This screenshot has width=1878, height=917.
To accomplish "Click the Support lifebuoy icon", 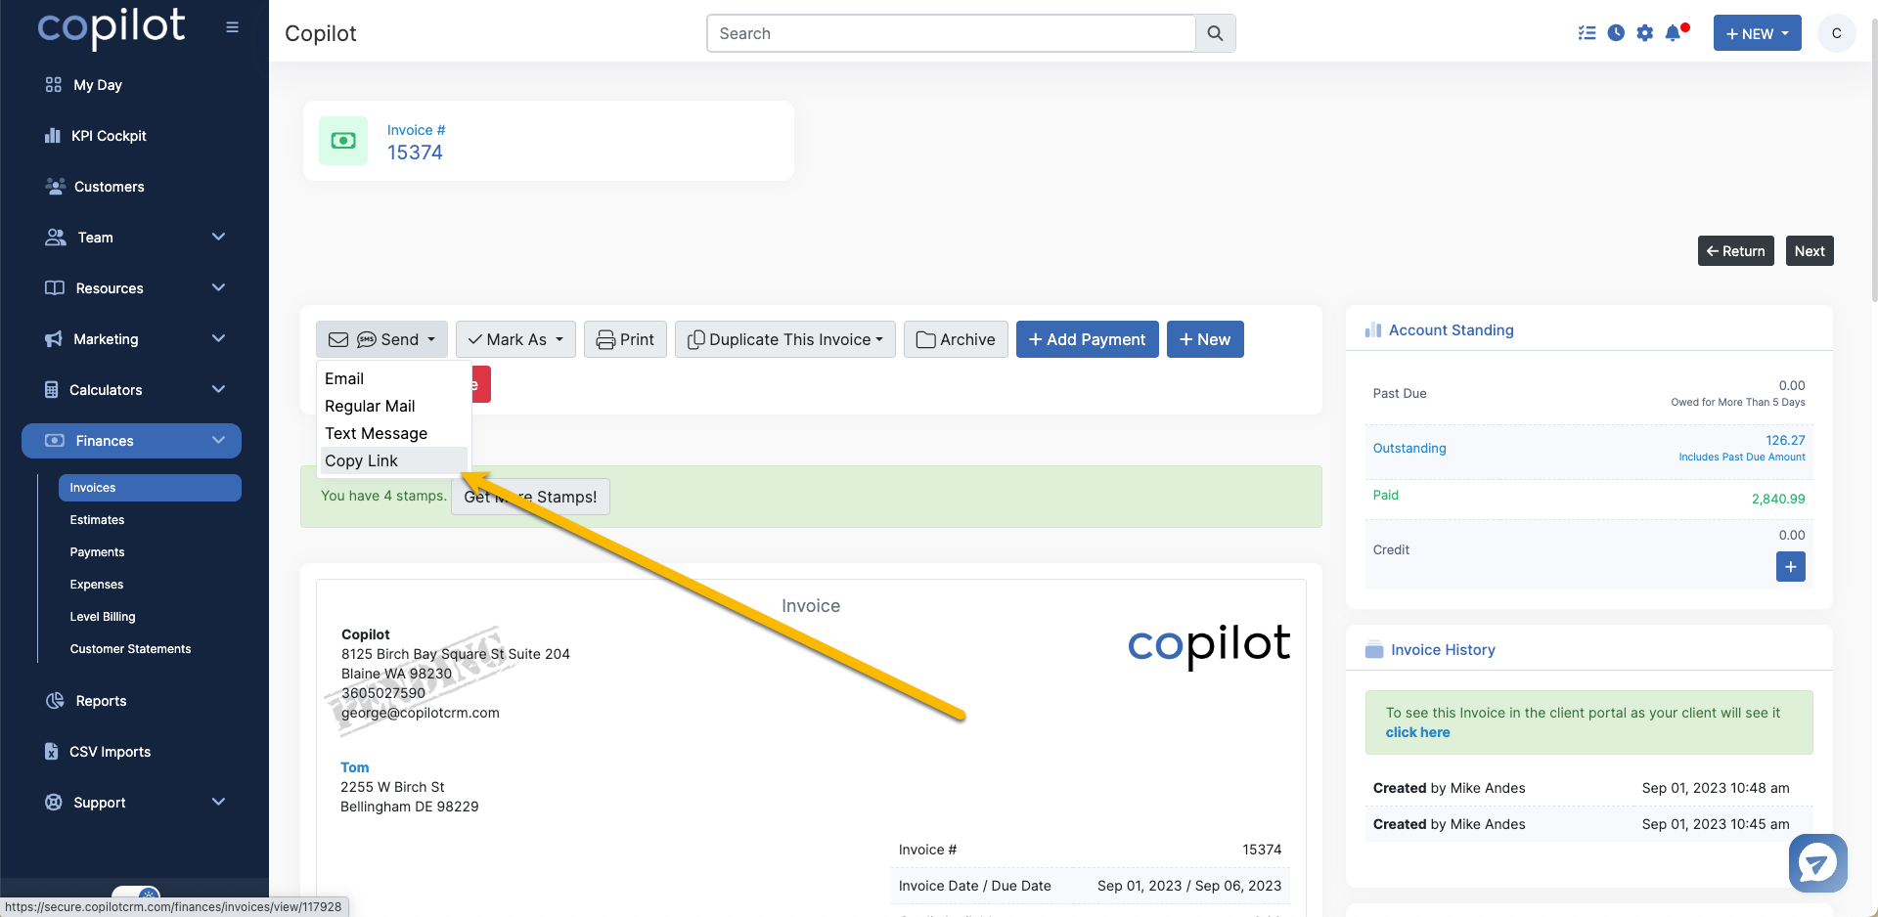I will [54, 803].
